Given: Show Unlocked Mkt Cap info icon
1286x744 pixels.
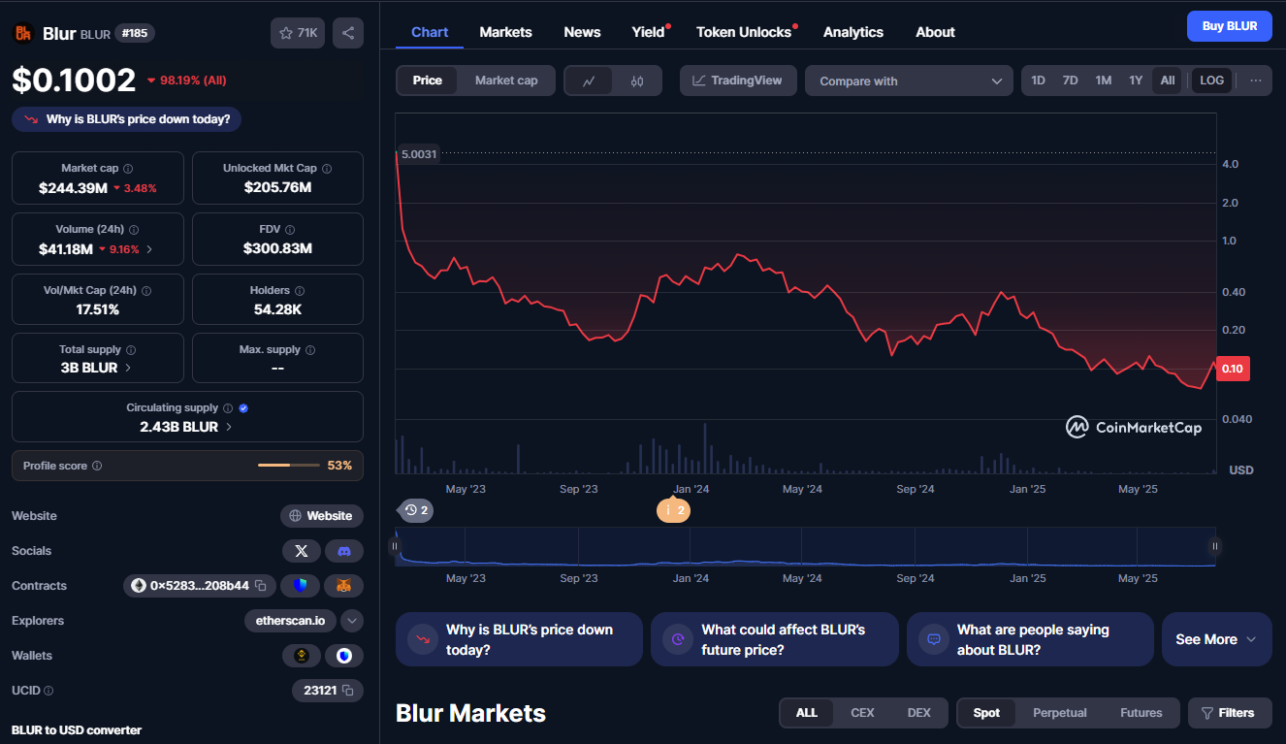Looking at the screenshot, I should click(x=327, y=169).
